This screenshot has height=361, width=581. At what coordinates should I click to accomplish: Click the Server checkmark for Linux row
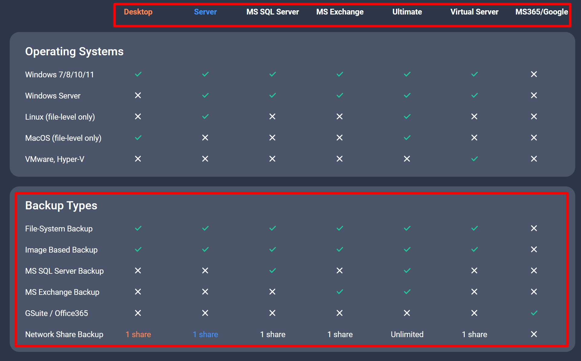[205, 116]
